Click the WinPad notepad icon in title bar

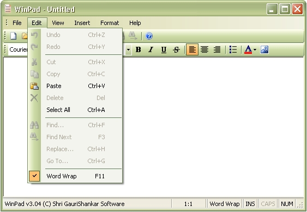tap(8, 9)
